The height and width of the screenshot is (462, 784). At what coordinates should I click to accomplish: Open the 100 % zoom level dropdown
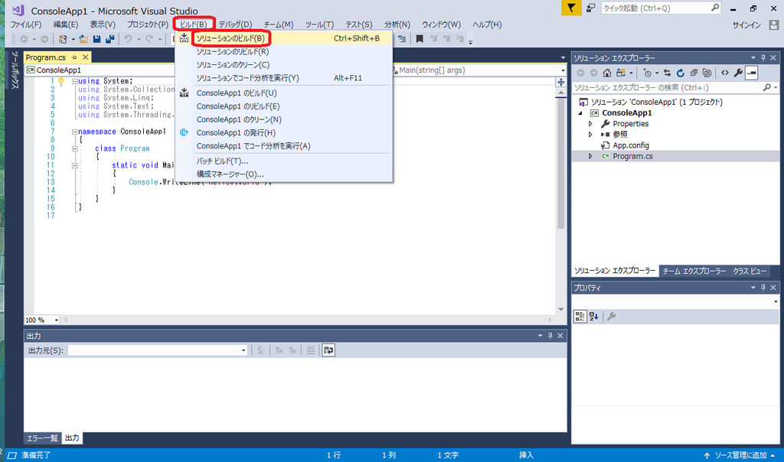57,320
